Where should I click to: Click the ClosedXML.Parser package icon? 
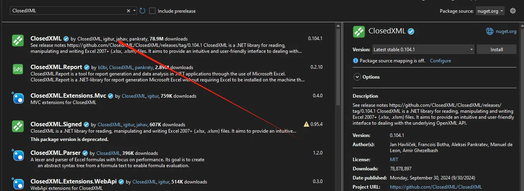(18, 155)
